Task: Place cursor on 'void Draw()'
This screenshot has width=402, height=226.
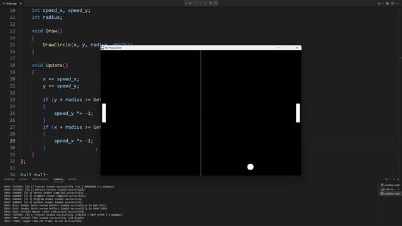Action: click(47, 31)
